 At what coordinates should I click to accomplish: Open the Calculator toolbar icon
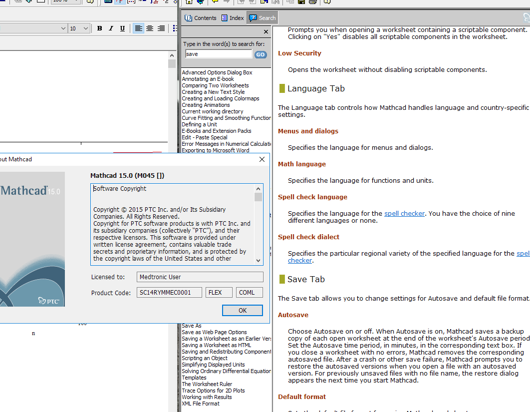pyautogui.click(x=108, y=1)
